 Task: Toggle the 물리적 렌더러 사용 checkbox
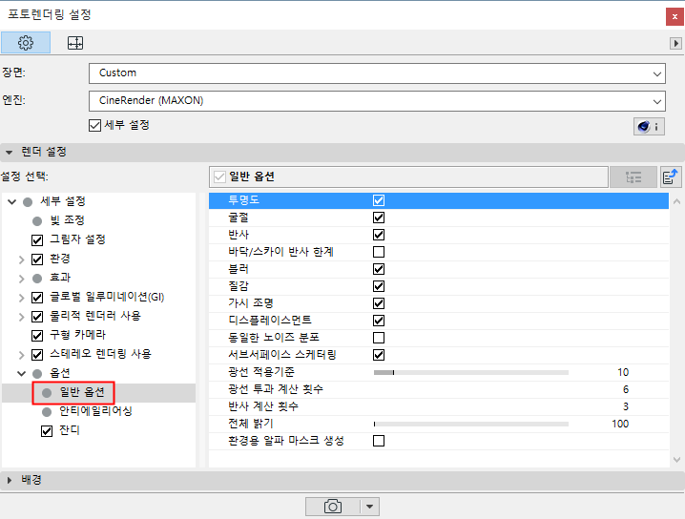(x=37, y=317)
